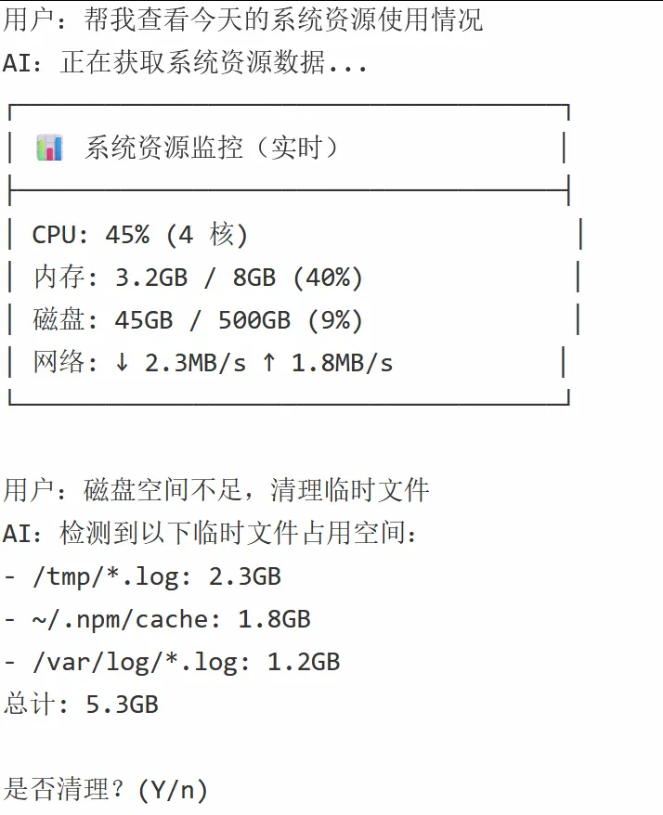Screen dimensions: 663x815
Task: Click the (40%) memory percentage value
Action: tap(328, 278)
